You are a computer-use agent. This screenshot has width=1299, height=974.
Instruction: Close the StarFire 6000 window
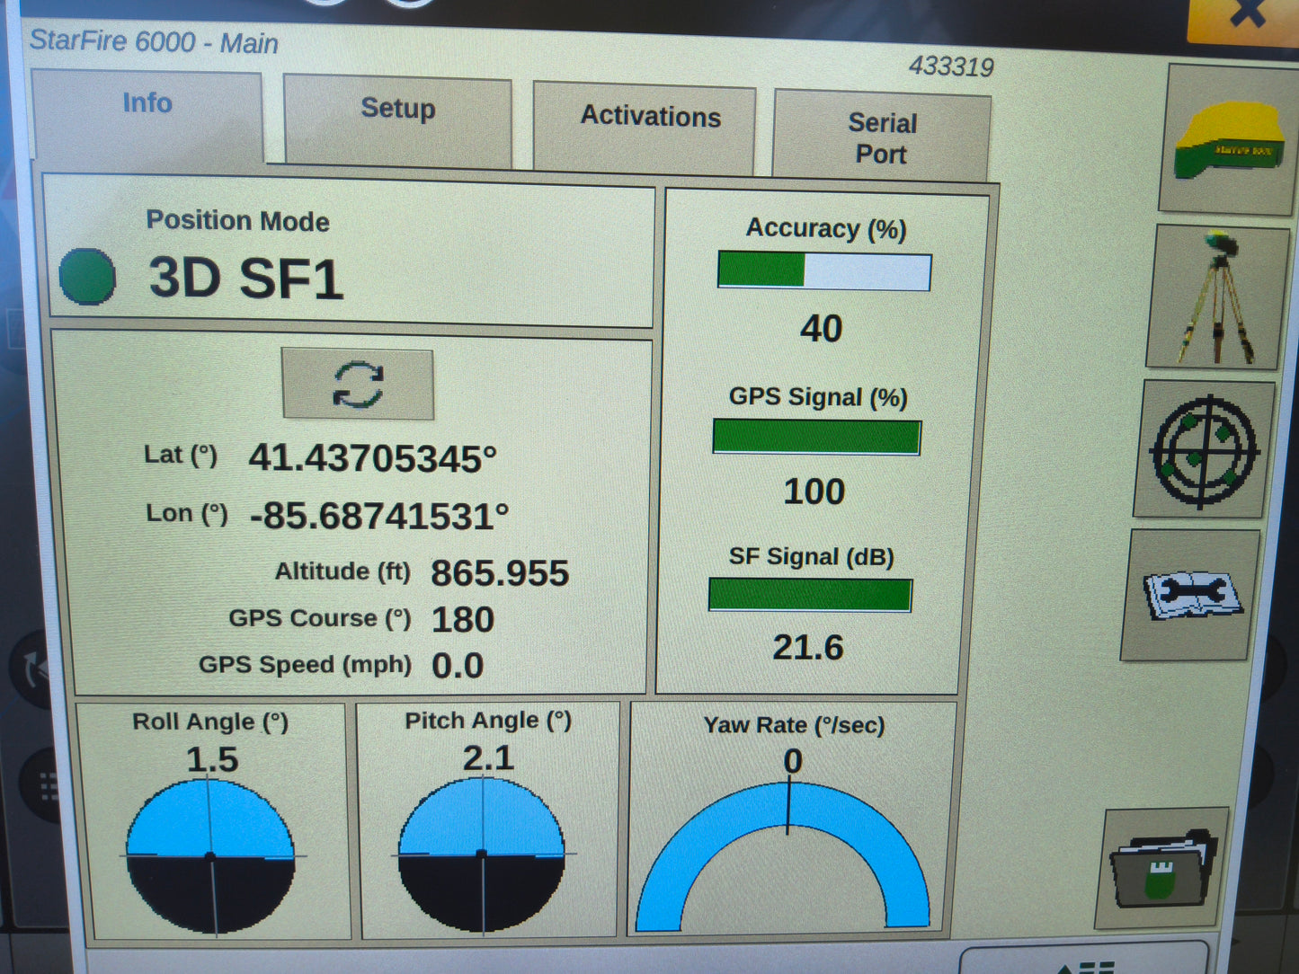click(x=1248, y=11)
